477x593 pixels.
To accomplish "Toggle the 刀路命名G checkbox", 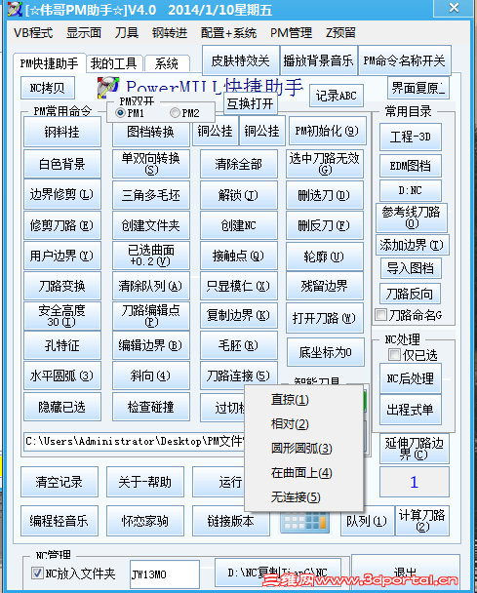I will pos(381,314).
